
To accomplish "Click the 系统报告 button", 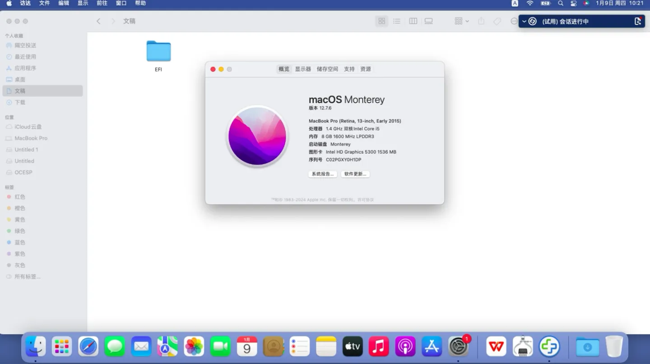I will click(323, 174).
